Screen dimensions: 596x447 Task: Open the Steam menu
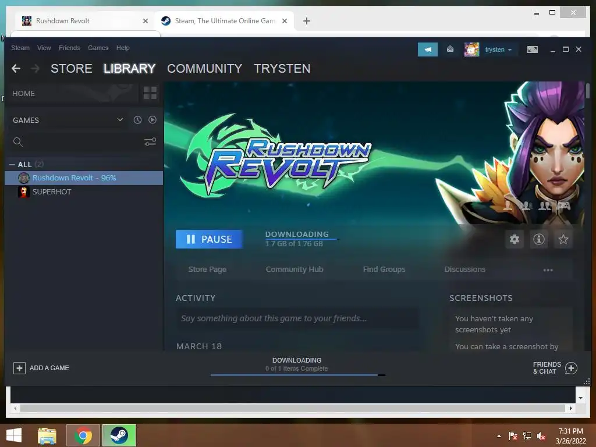[x=20, y=48]
